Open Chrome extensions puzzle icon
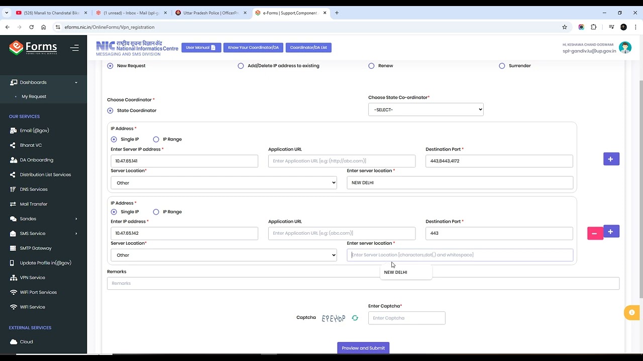 pos(593,27)
